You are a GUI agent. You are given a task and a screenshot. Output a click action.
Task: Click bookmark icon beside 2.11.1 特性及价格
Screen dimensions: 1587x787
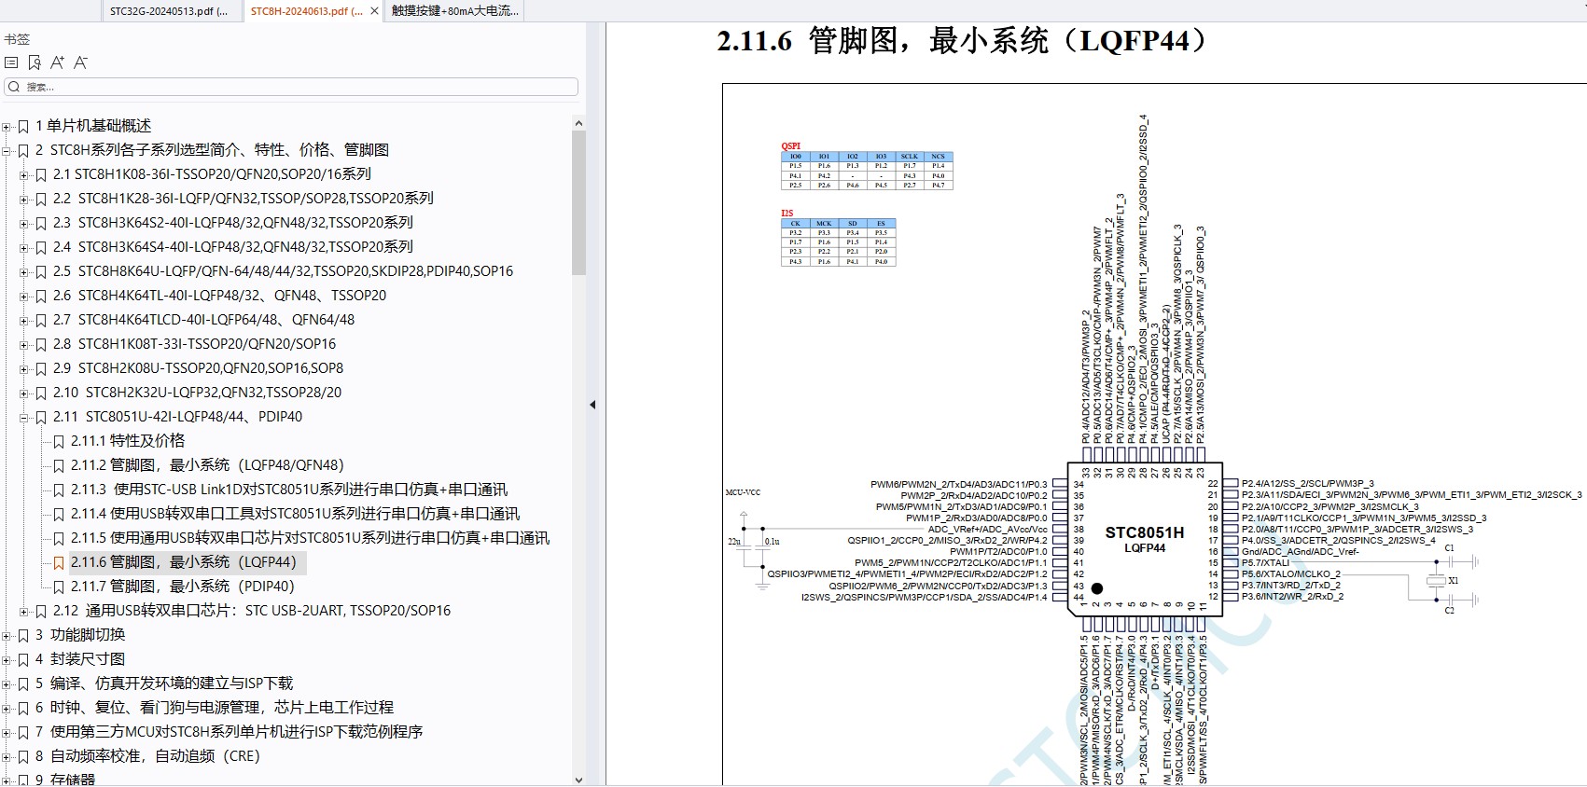59,441
